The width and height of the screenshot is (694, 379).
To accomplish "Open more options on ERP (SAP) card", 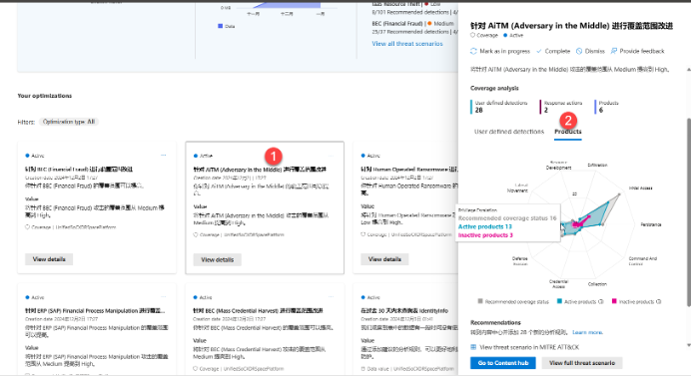I will [x=164, y=297].
